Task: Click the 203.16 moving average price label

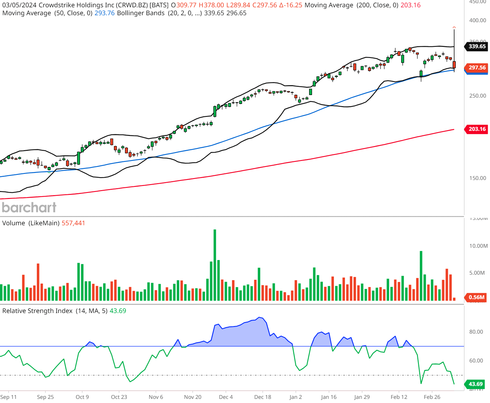Action: click(x=476, y=129)
